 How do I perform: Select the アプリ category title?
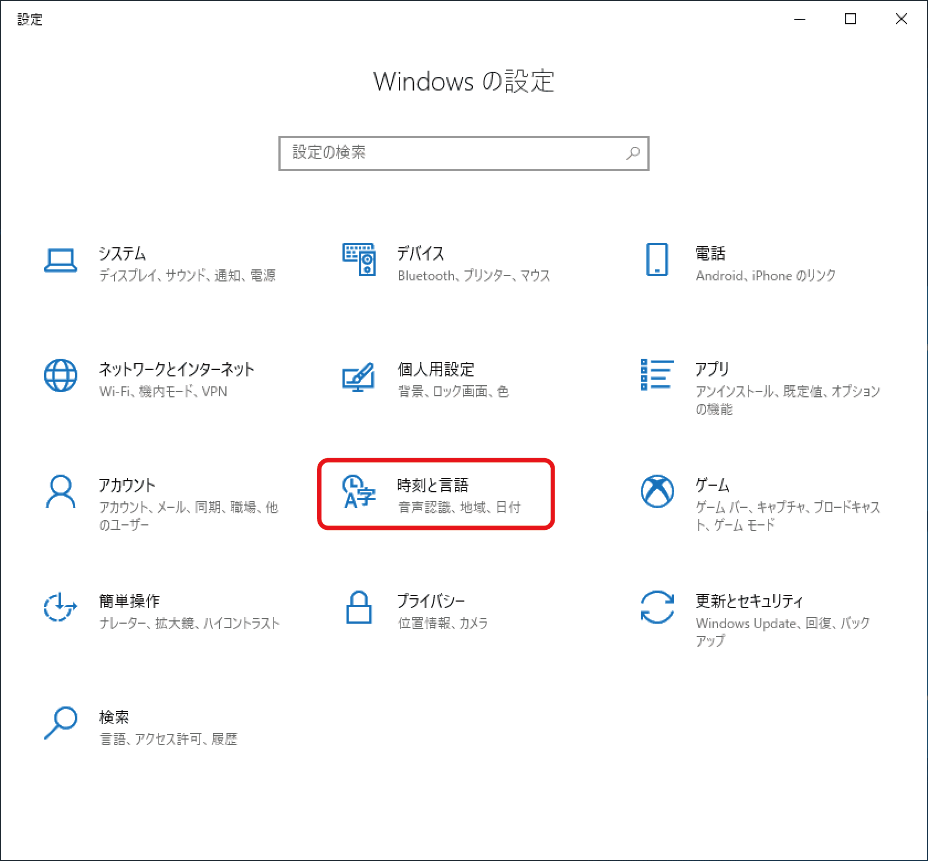click(713, 369)
